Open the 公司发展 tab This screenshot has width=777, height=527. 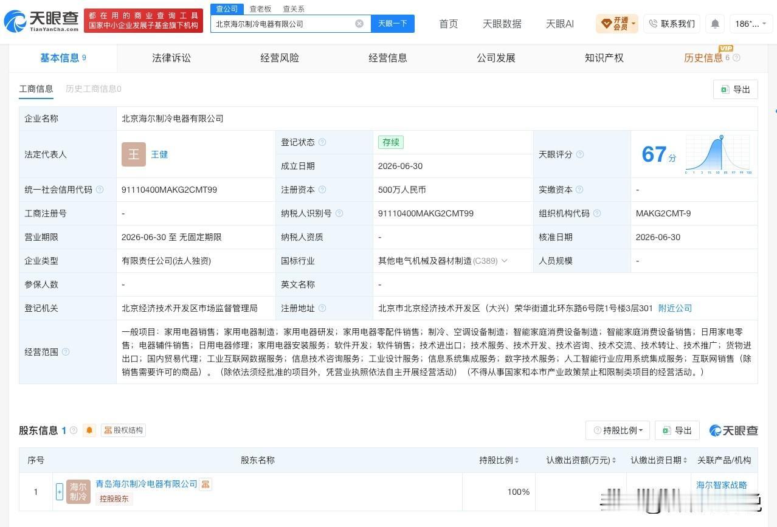click(x=496, y=58)
